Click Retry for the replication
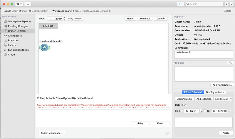 tap(140, 123)
